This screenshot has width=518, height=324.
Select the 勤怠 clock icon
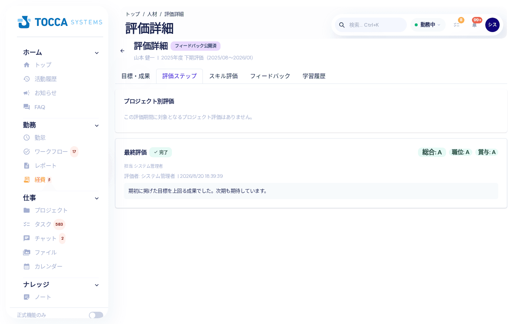tap(27, 138)
